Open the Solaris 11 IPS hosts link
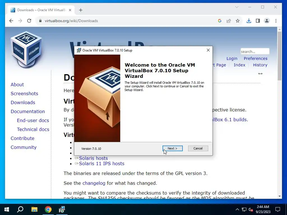This screenshot has height=215, width=287. click(x=101, y=163)
